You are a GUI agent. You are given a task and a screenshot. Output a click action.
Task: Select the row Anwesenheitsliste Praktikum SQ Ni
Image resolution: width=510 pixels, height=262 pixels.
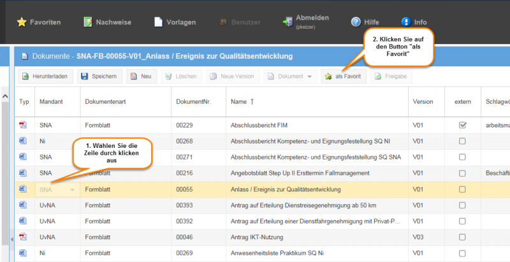tap(262, 253)
